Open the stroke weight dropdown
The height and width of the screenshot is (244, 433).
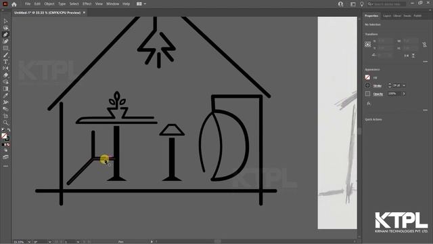point(404,85)
